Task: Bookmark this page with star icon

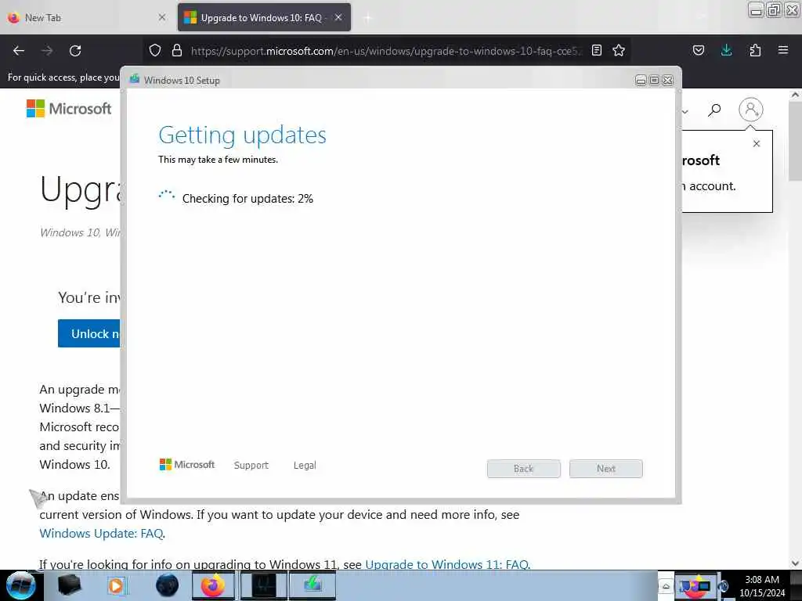Action: [619, 50]
